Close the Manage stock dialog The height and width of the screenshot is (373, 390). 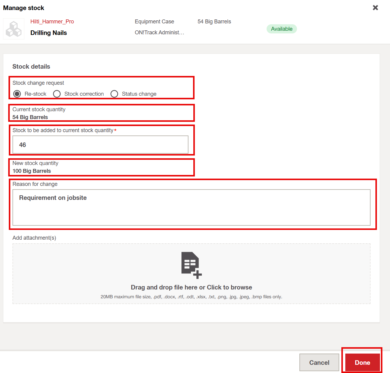tap(375, 8)
